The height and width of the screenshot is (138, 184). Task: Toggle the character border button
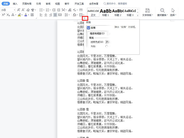click(33, 15)
